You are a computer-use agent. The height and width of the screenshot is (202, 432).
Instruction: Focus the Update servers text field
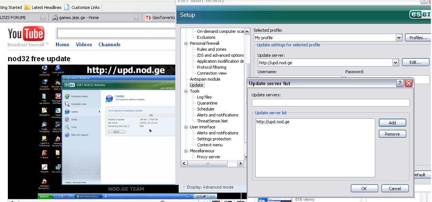pyautogui.click(x=331, y=103)
